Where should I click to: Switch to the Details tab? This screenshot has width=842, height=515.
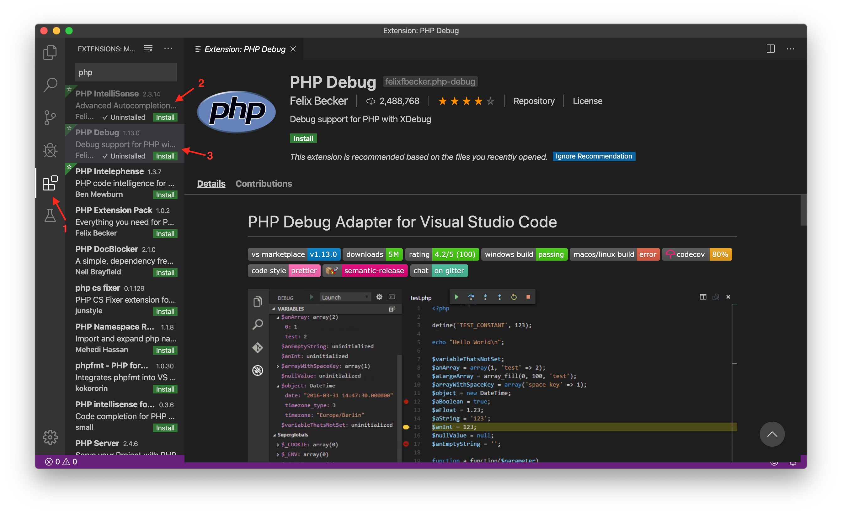[211, 184]
